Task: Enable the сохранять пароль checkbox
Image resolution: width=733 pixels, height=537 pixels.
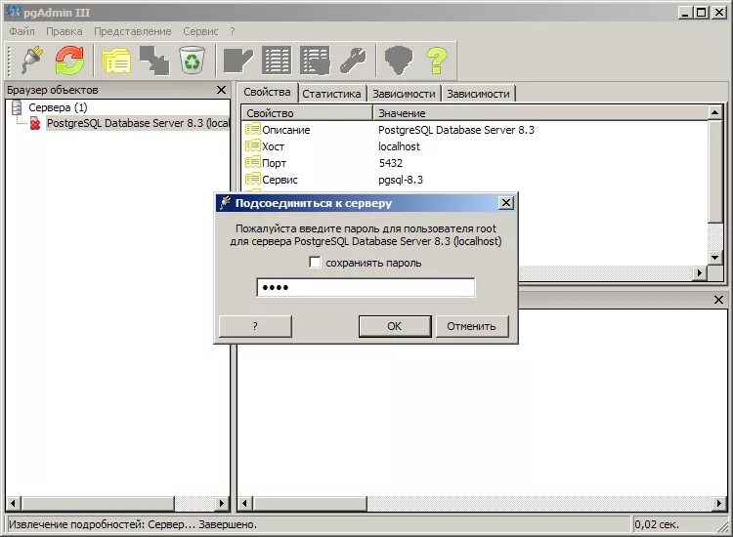Action: (315, 263)
